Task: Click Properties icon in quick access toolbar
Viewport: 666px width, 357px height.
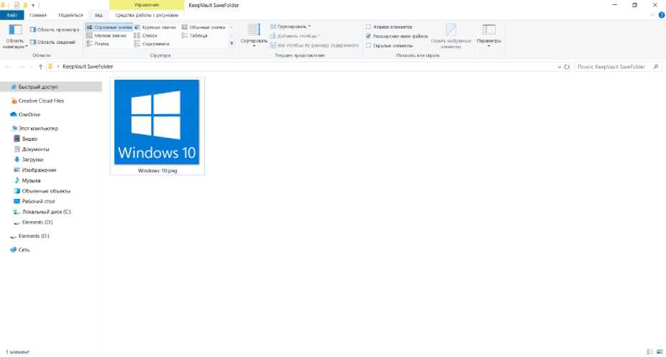Action: click(17, 5)
